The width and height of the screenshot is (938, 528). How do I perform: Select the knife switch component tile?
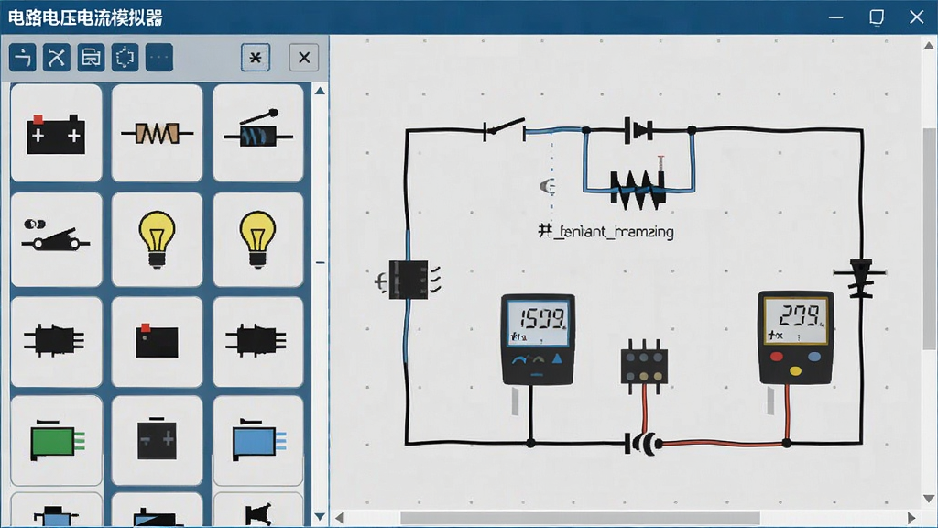tap(56, 239)
